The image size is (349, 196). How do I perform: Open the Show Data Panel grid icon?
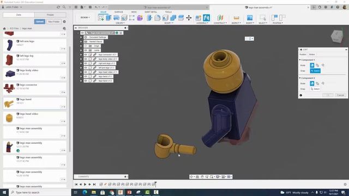(76, 7)
